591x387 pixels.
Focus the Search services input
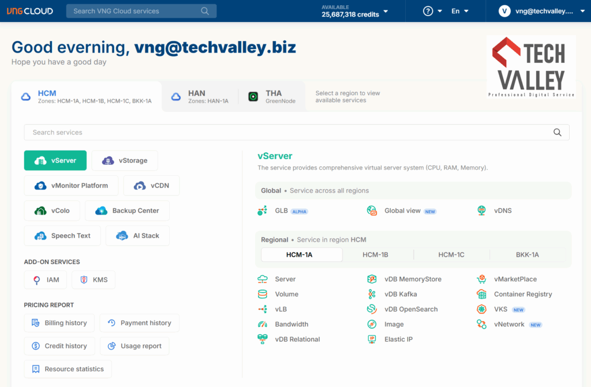tap(297, 132)
